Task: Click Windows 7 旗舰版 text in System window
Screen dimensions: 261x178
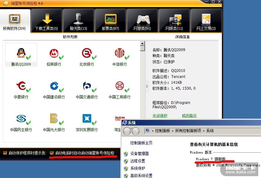Action: 211,159
